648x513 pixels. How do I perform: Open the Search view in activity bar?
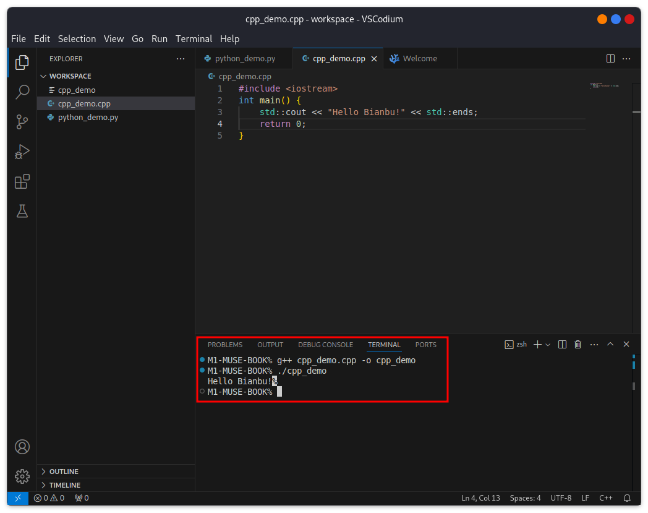(22, 92)
